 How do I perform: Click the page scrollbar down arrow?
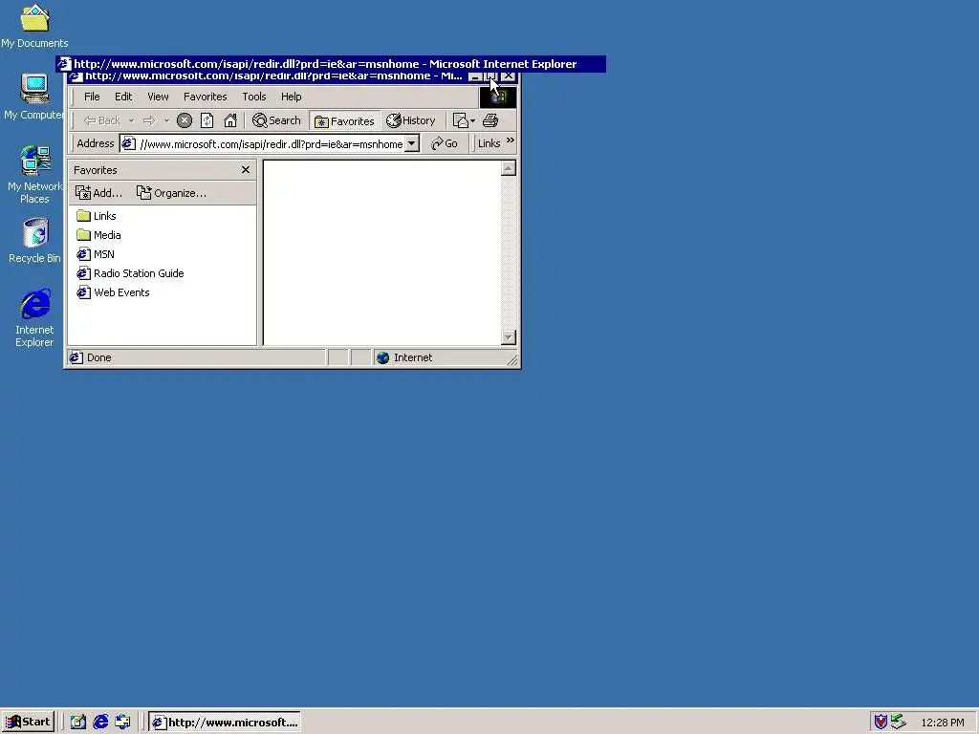[509, 337]
